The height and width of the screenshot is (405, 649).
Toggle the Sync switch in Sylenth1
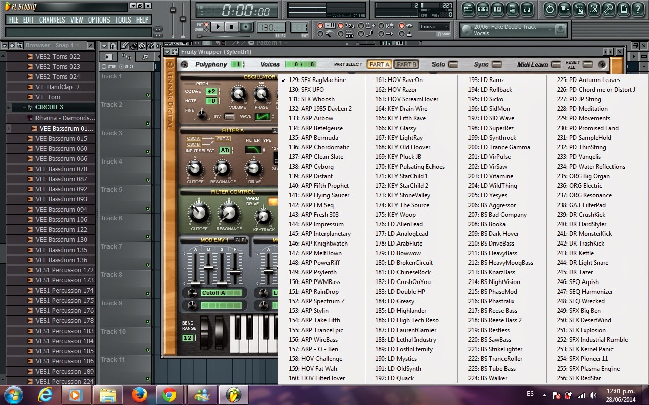click(x=497, y=64)
